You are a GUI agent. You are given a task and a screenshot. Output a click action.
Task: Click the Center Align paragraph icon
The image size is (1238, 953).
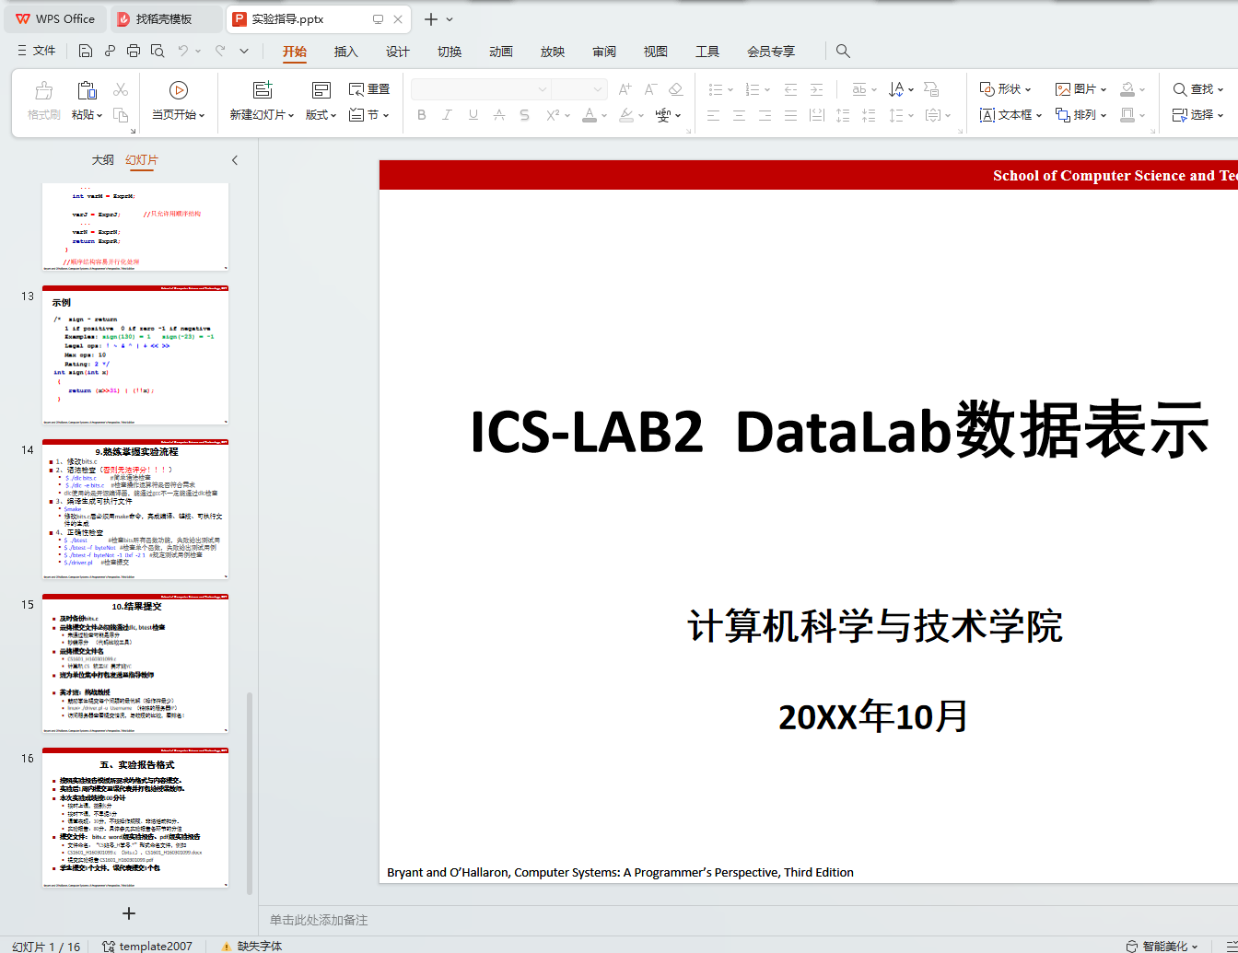tap(739, 115)
